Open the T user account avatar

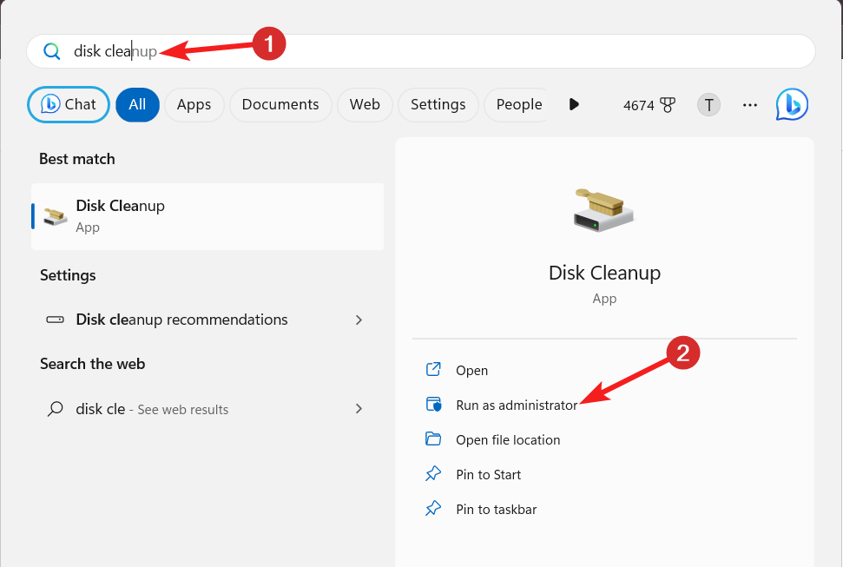click(x=708, y=105)
